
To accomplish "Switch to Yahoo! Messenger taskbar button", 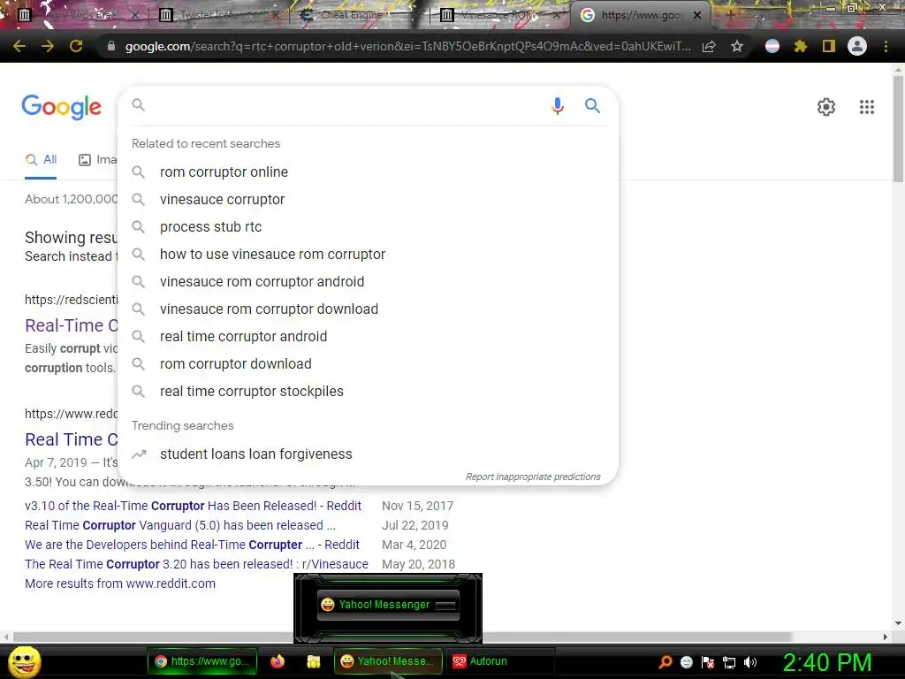I will tap(388, 661).
